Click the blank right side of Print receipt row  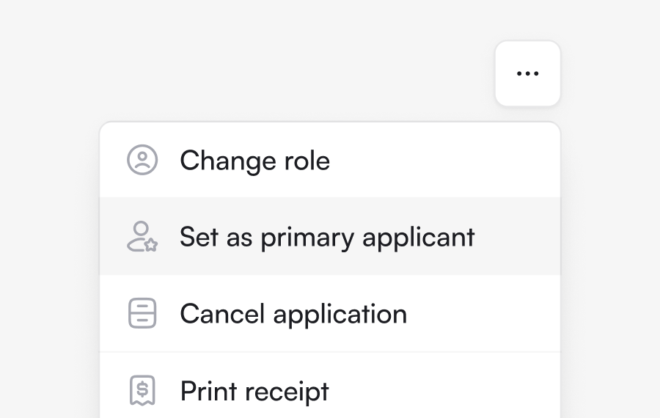[x=477, y=391]
